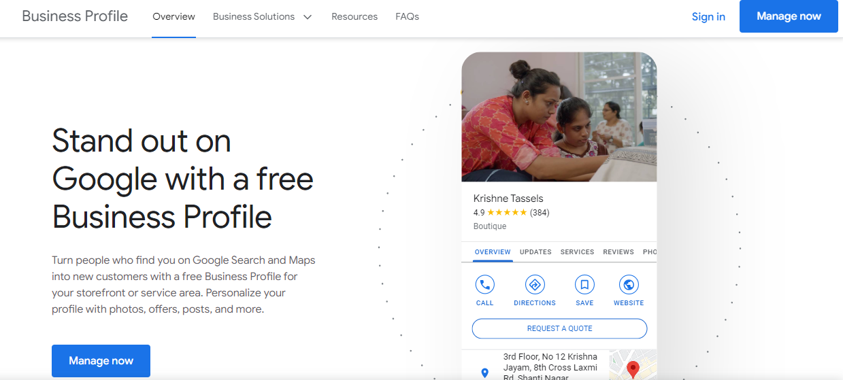Select the OVERVIEW tab in profile card

pos(493,252)
